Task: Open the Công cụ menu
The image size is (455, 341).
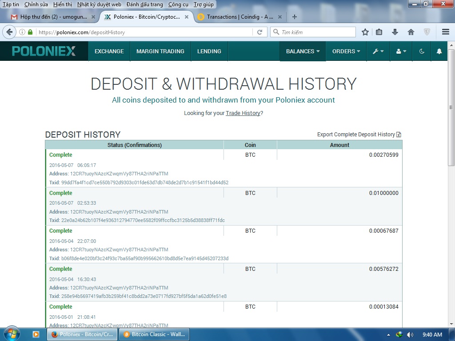Action: click(178, 4)
